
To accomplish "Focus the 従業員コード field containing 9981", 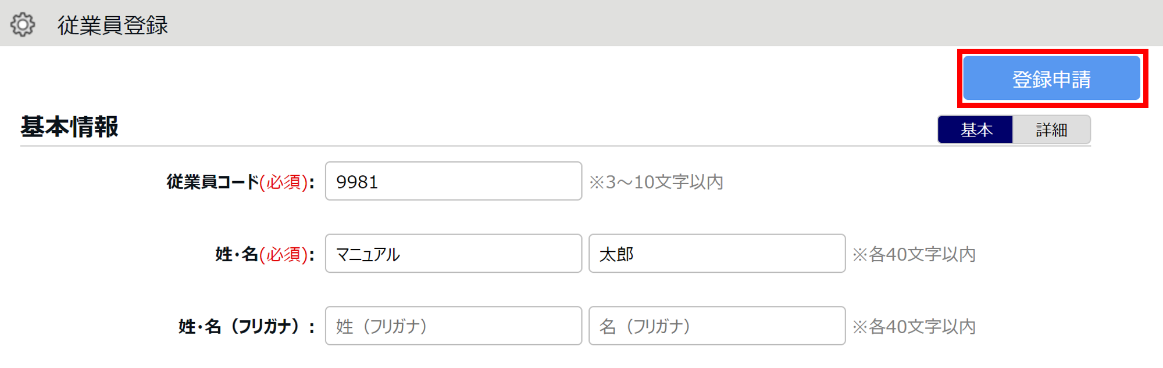I will pyautogui.click(x=454, y=181).
